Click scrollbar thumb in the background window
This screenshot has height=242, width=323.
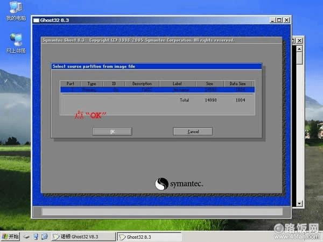click(x=299, y=58)
